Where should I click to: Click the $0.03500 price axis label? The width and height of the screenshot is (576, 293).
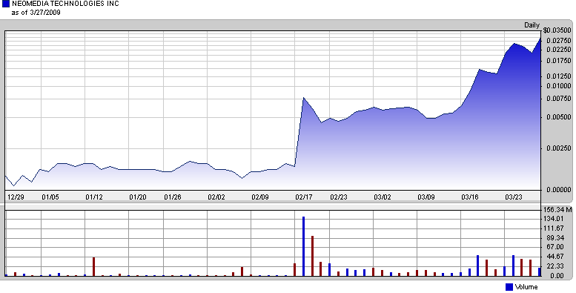pyautogui.click(x=557, y=30)
